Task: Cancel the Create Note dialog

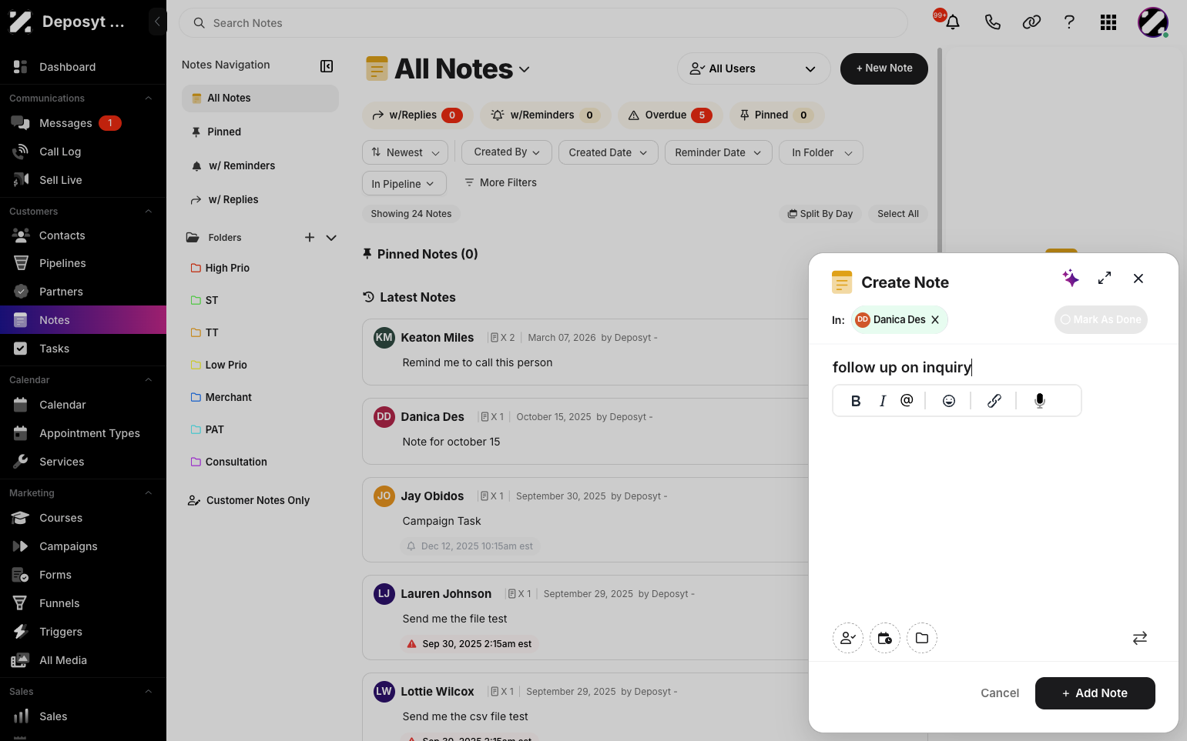Action: click(1000, 693)
